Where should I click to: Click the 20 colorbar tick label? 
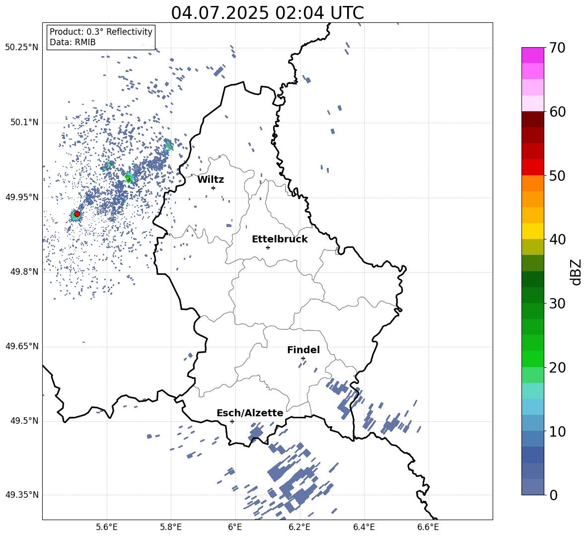pos(557,367)
